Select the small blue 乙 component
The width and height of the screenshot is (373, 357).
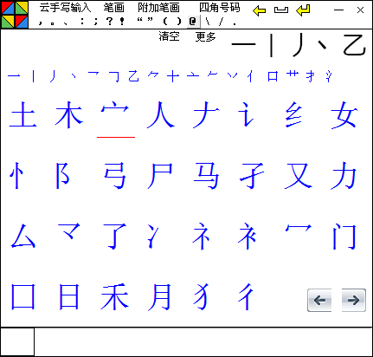134,76
